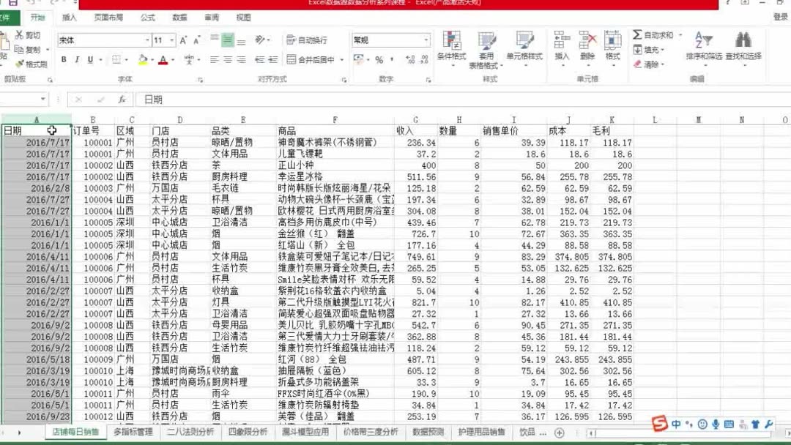Screen dimensions: 791x445
Task: Open the 条件格式 conditional formatting icon
Action: click(x=453, y=44)
